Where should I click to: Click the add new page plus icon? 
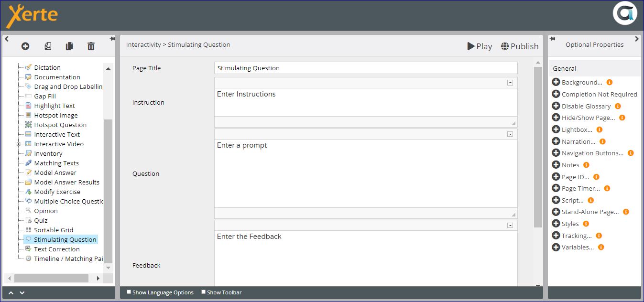pos(25,46)
